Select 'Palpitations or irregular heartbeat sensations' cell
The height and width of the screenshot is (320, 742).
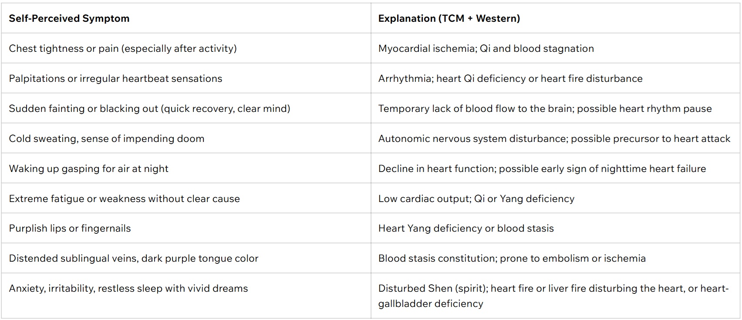[x=115, y=78]
